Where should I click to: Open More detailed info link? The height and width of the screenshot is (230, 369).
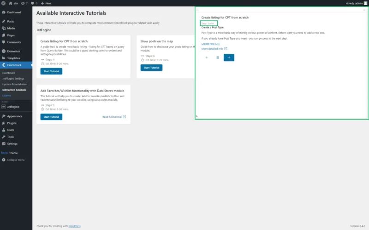[x=214, y=49]
